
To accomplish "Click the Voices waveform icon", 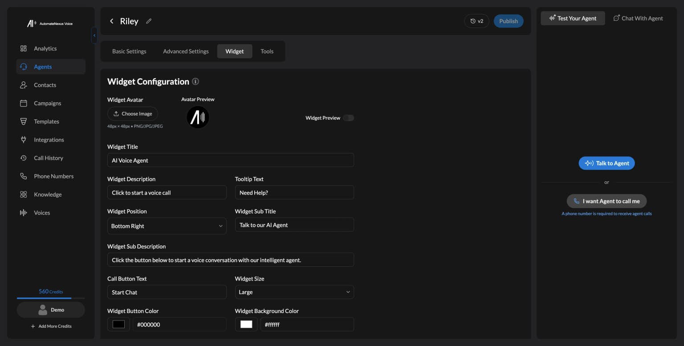I will 24,213.
